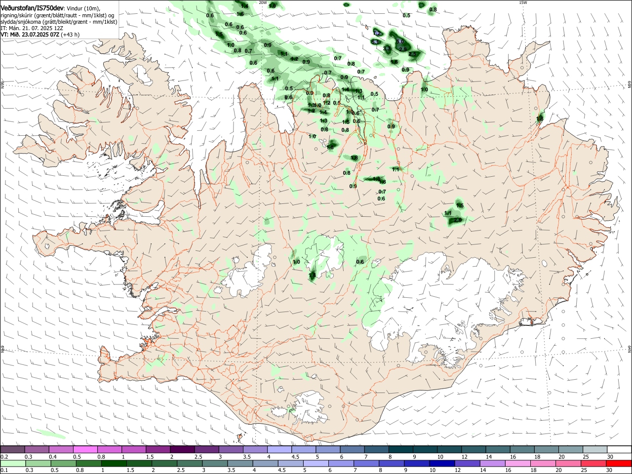Screen dimensions: 632x474
Task: Select upper-row dark teal swatch at 8
Action: [x=401, y=450]
